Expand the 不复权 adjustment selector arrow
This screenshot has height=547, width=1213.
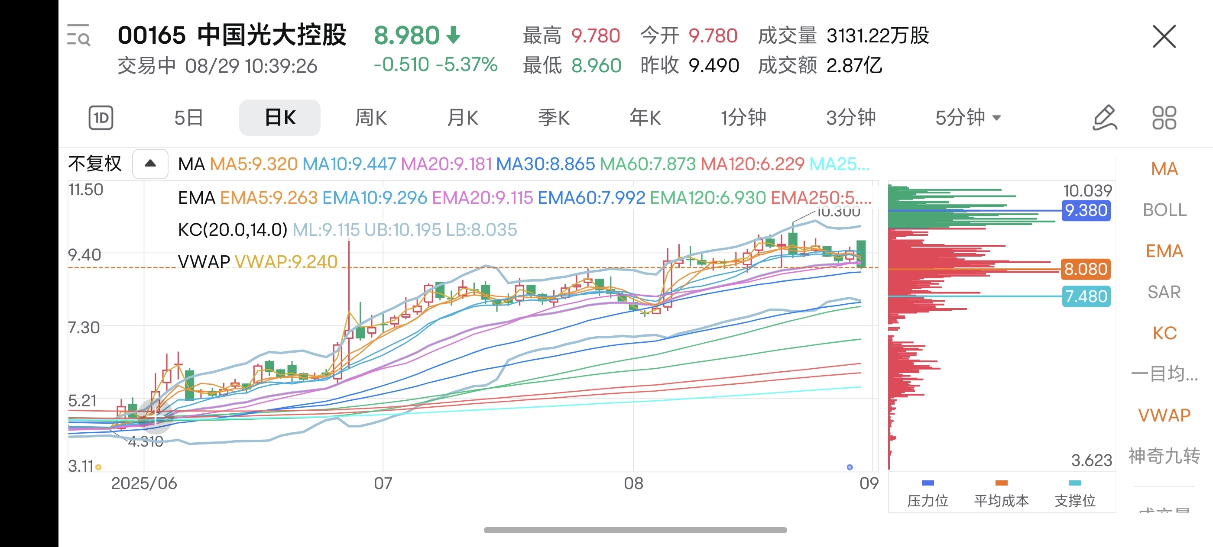click(150, 164)
